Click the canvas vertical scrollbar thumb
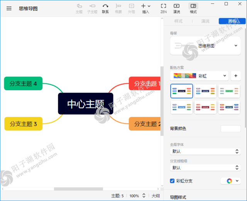247x201 pixels. pyautogui.click(x=162, y=101)
